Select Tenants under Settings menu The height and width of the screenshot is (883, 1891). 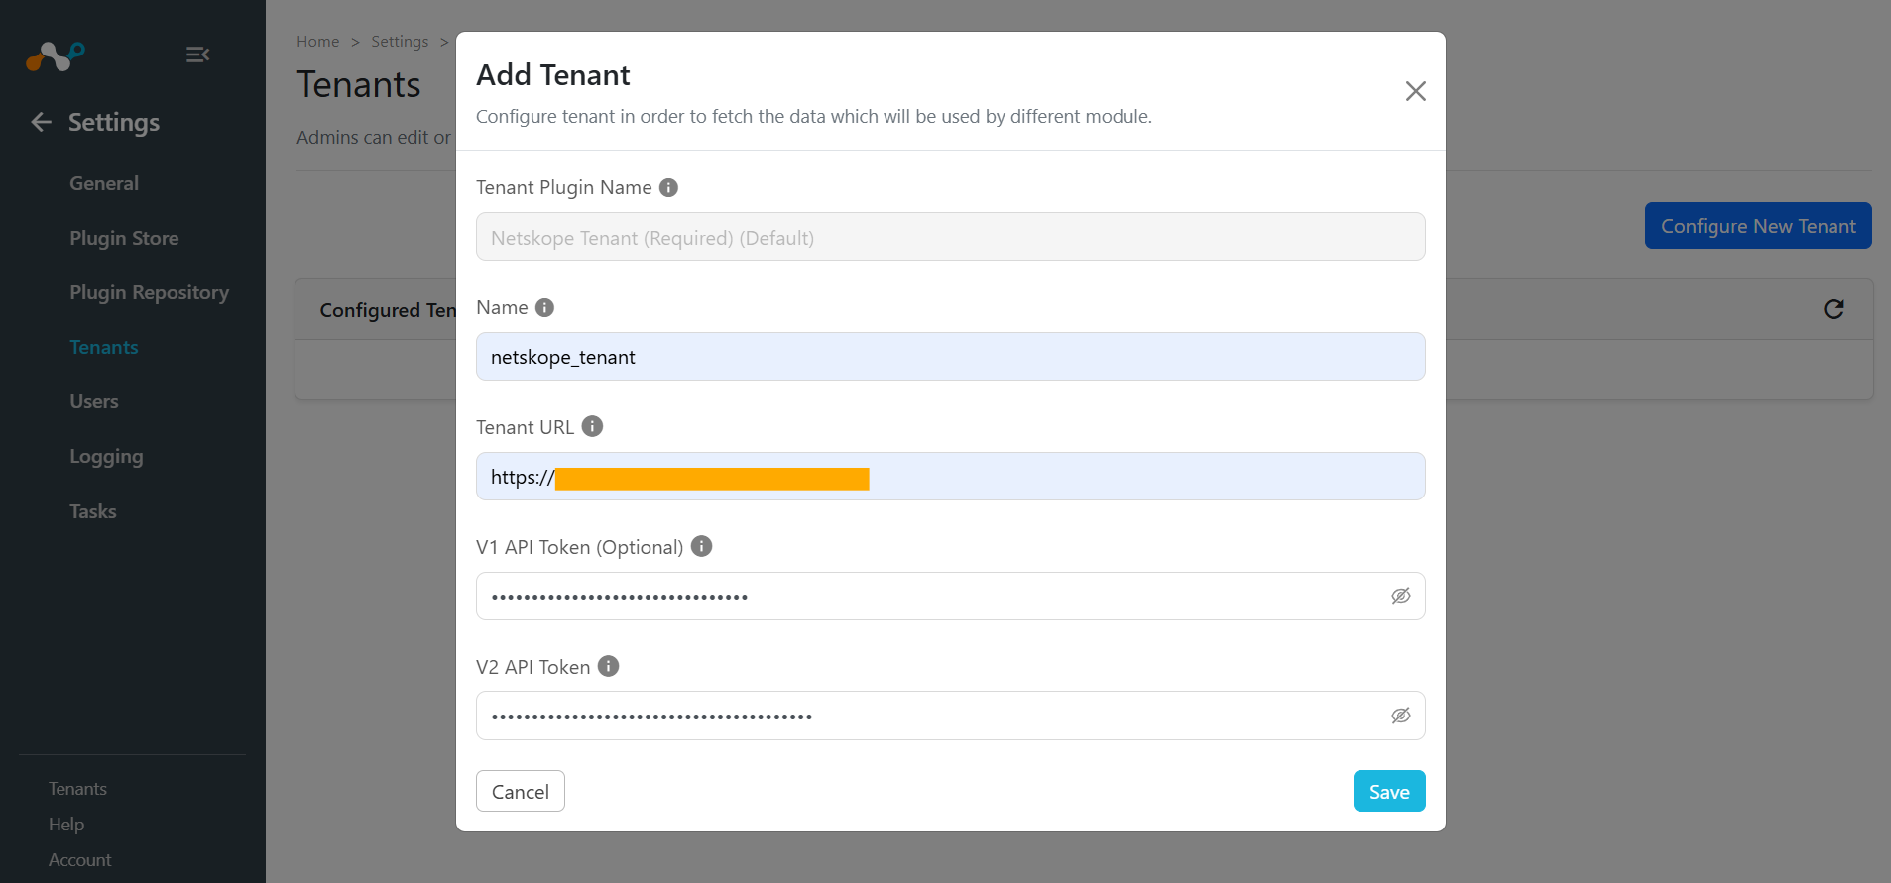click(104, 347)
